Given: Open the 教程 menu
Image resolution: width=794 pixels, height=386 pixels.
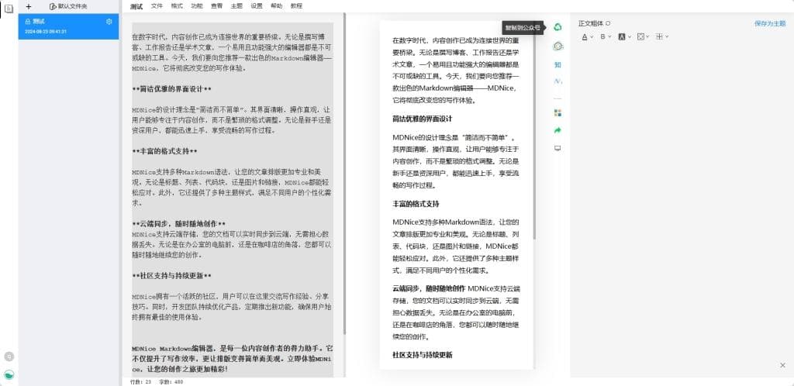Looking at the screenshot, I should point(296,6).
